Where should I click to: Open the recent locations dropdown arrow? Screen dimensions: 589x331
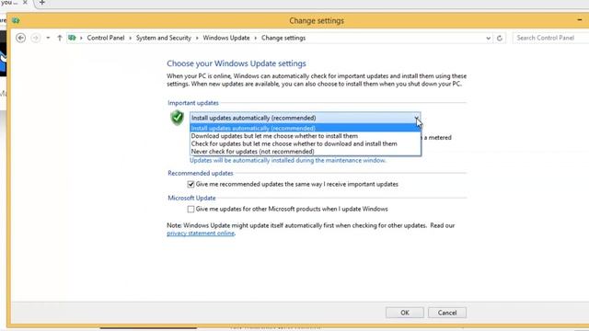pyautogui.click(x=48, y=38)
